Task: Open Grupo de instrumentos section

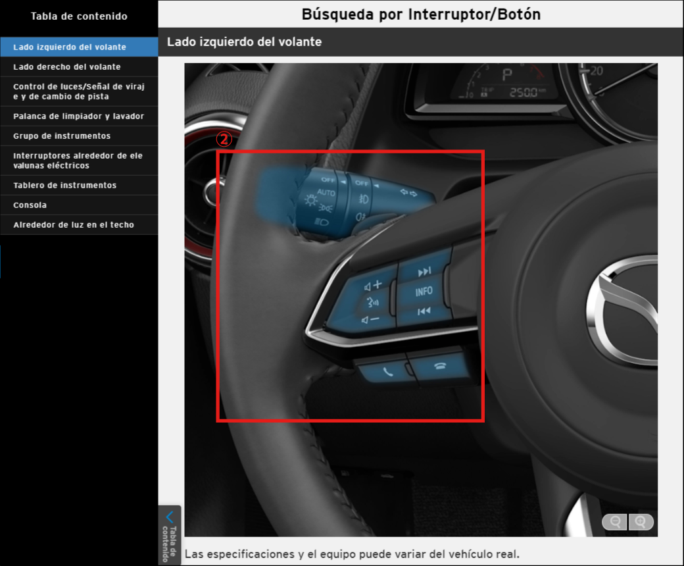Action: 62,136
